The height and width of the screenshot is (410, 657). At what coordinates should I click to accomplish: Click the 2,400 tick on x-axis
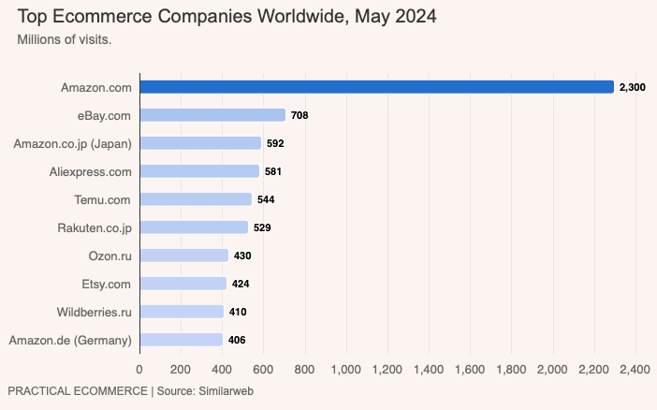[x=635, y=370]
